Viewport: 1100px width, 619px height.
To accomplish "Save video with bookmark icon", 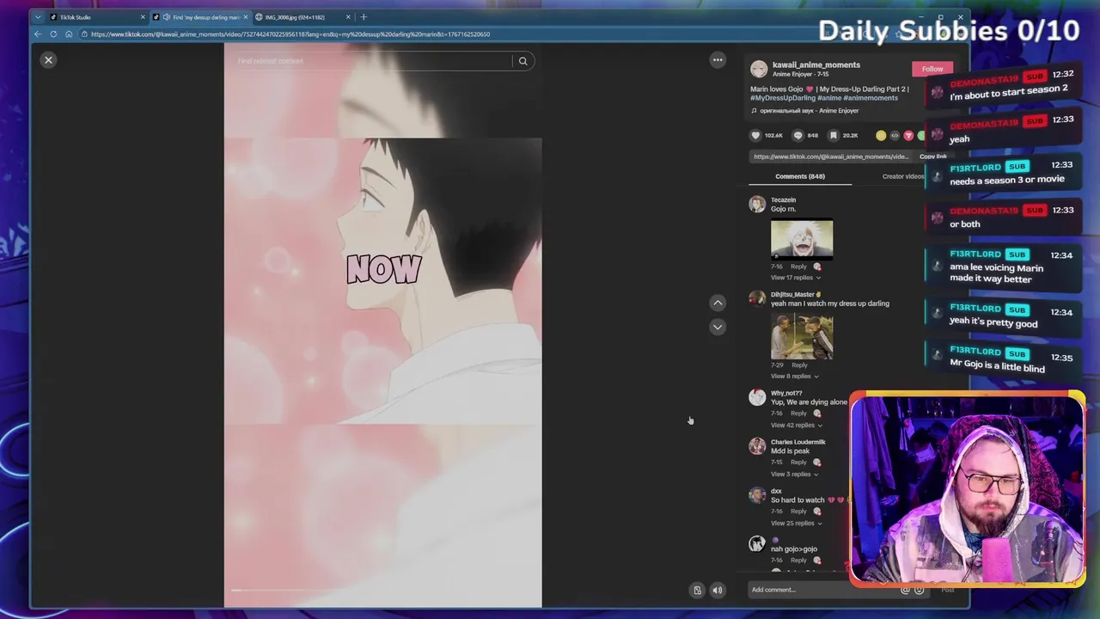I will tap(833, 135).
